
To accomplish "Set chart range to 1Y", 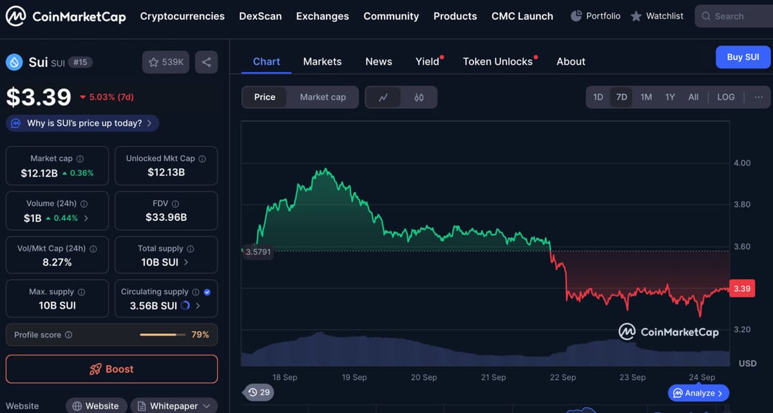I will (670, 97).
